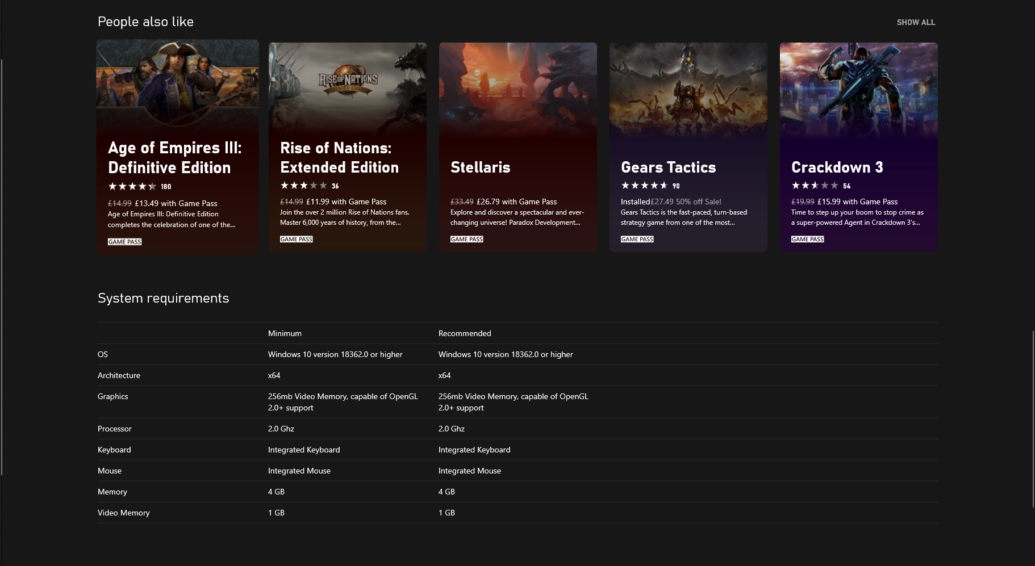
Task: Open the Gears Tactics game card
Action: click(688, 147)
